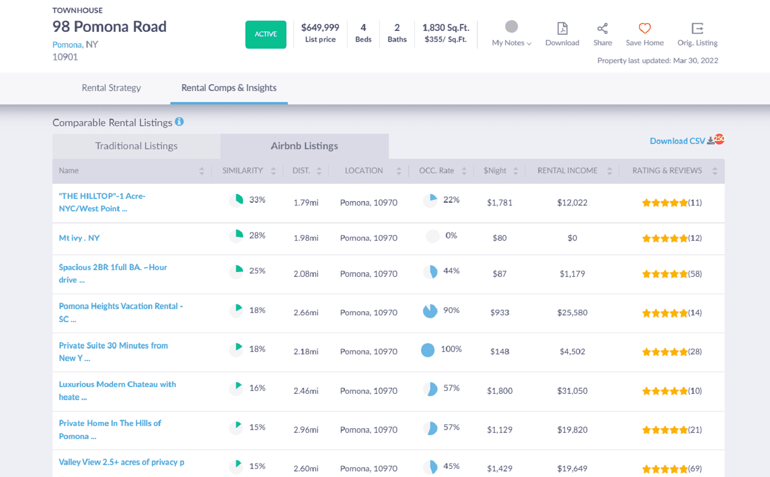Sort by RENTAL INCOME using its sort arrows
Viewport: 770px width, 477px height.
coord(610,170)
